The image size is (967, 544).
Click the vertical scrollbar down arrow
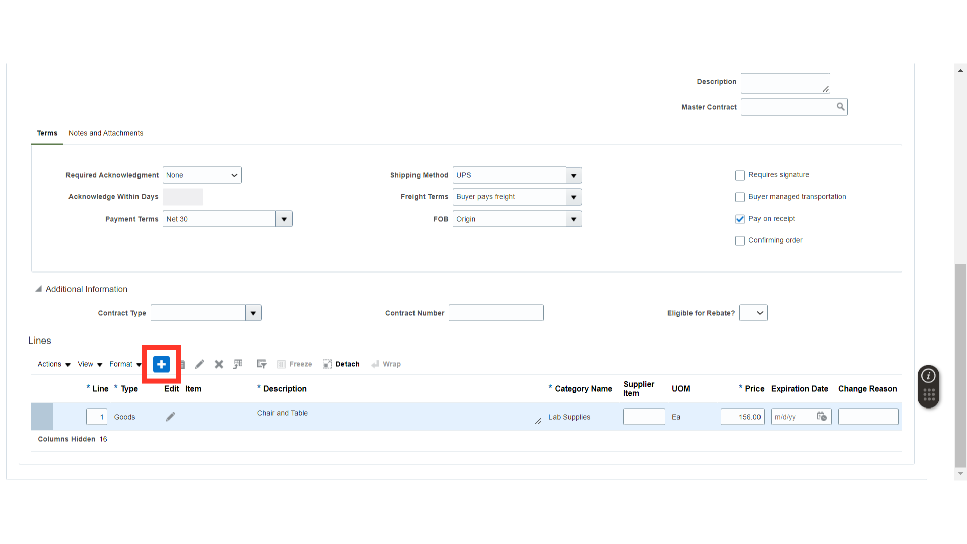click(960, 473)
